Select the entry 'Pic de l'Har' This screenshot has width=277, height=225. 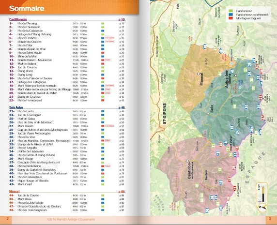click(x=25, y=45)
